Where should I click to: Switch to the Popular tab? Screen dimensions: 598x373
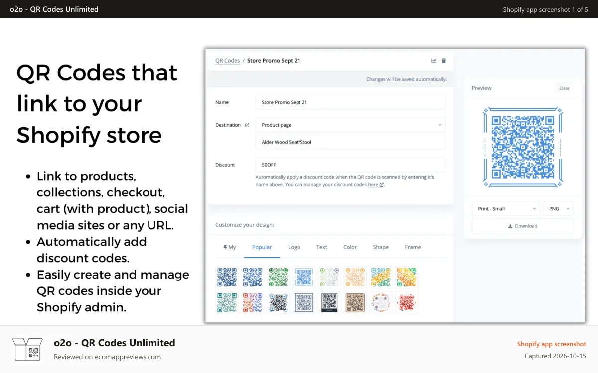pos(262,247)
